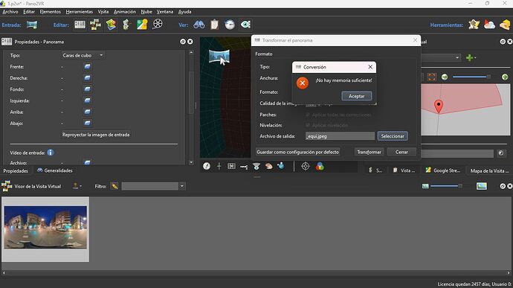Viewport: 513px width, 288px height.
Task: Click the RGB color circles icon
Action: tap(320, 167)
